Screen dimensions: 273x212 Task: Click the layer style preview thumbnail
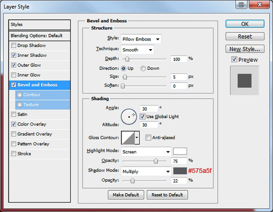click(245, 81)
